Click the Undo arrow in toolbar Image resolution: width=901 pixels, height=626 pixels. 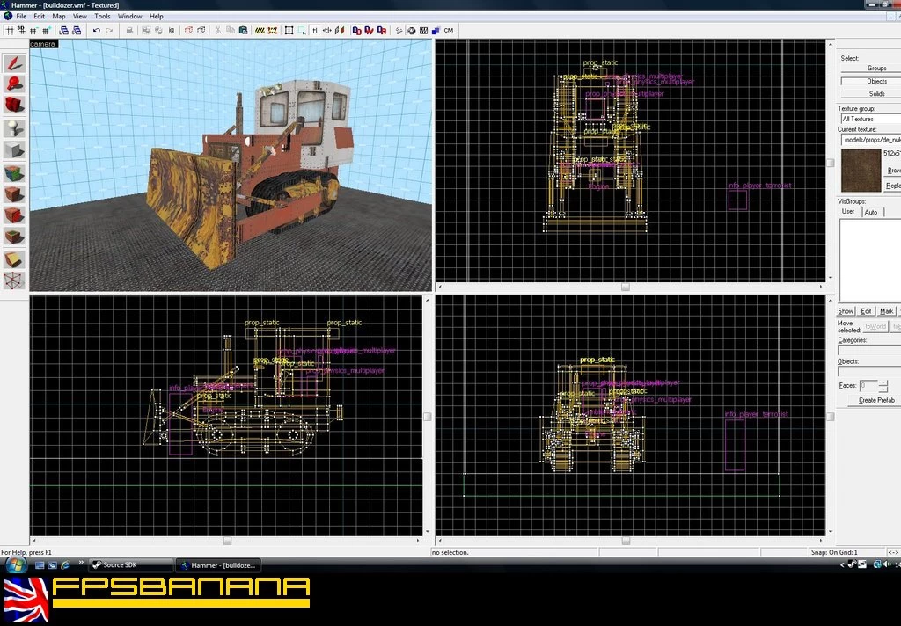(97, 31)
